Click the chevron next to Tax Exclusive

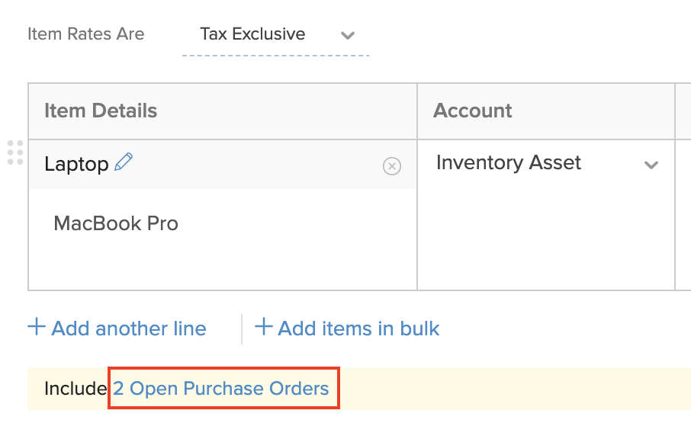click(348, 35)
